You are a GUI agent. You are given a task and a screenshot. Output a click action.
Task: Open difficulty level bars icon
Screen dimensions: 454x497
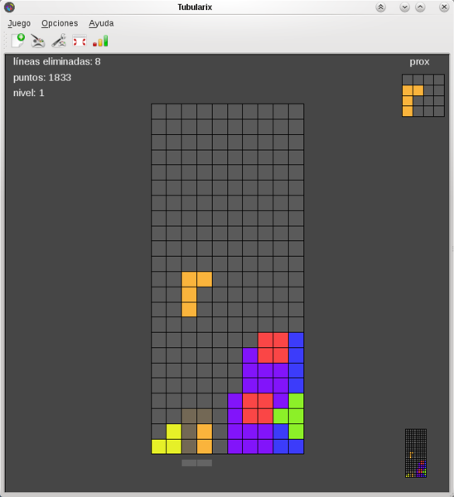pyautogui.click(x=100, y=41)
